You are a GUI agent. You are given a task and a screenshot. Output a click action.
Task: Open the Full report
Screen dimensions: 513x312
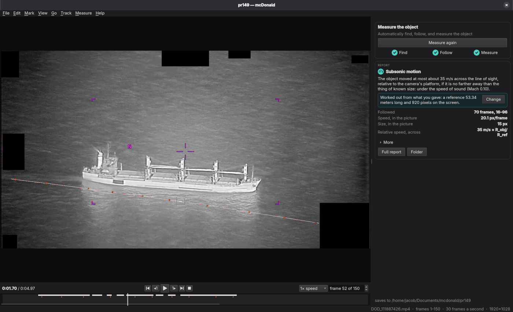coord(391,152)
